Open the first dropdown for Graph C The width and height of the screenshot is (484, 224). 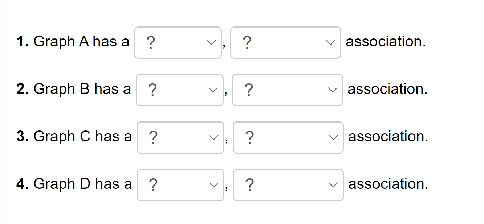coord(180,138)
